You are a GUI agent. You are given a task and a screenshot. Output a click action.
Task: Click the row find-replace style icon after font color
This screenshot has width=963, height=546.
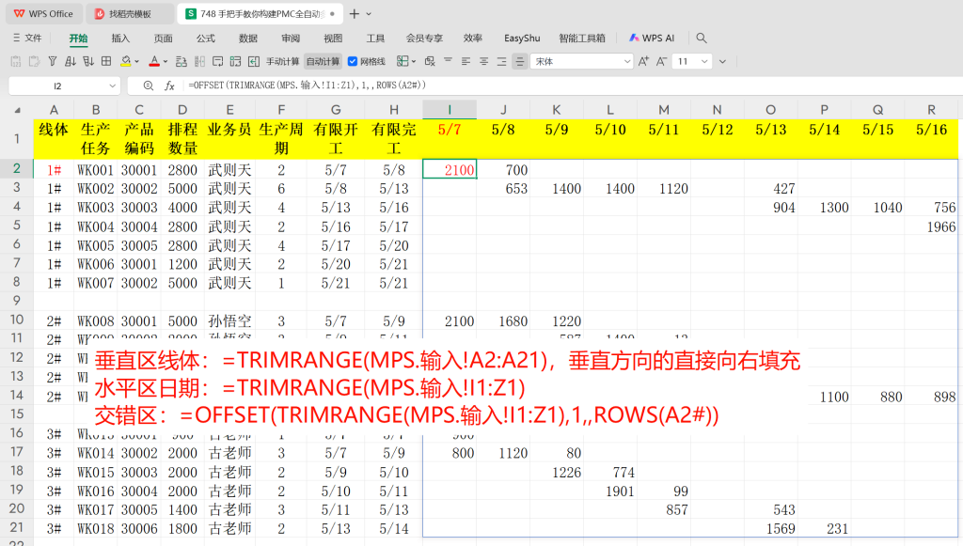coord(182,61)
